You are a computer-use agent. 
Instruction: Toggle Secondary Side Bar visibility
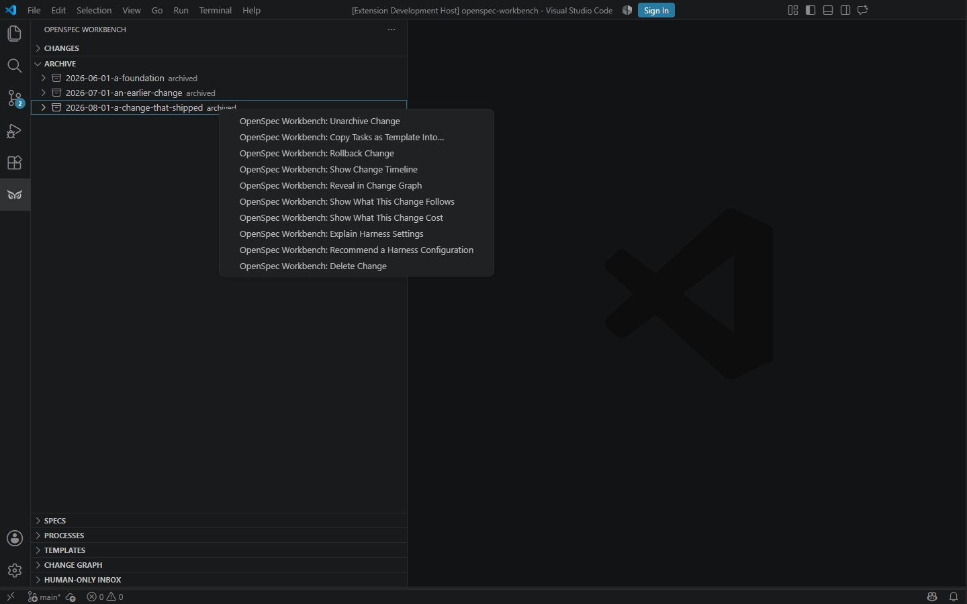(x=845, y=10)
